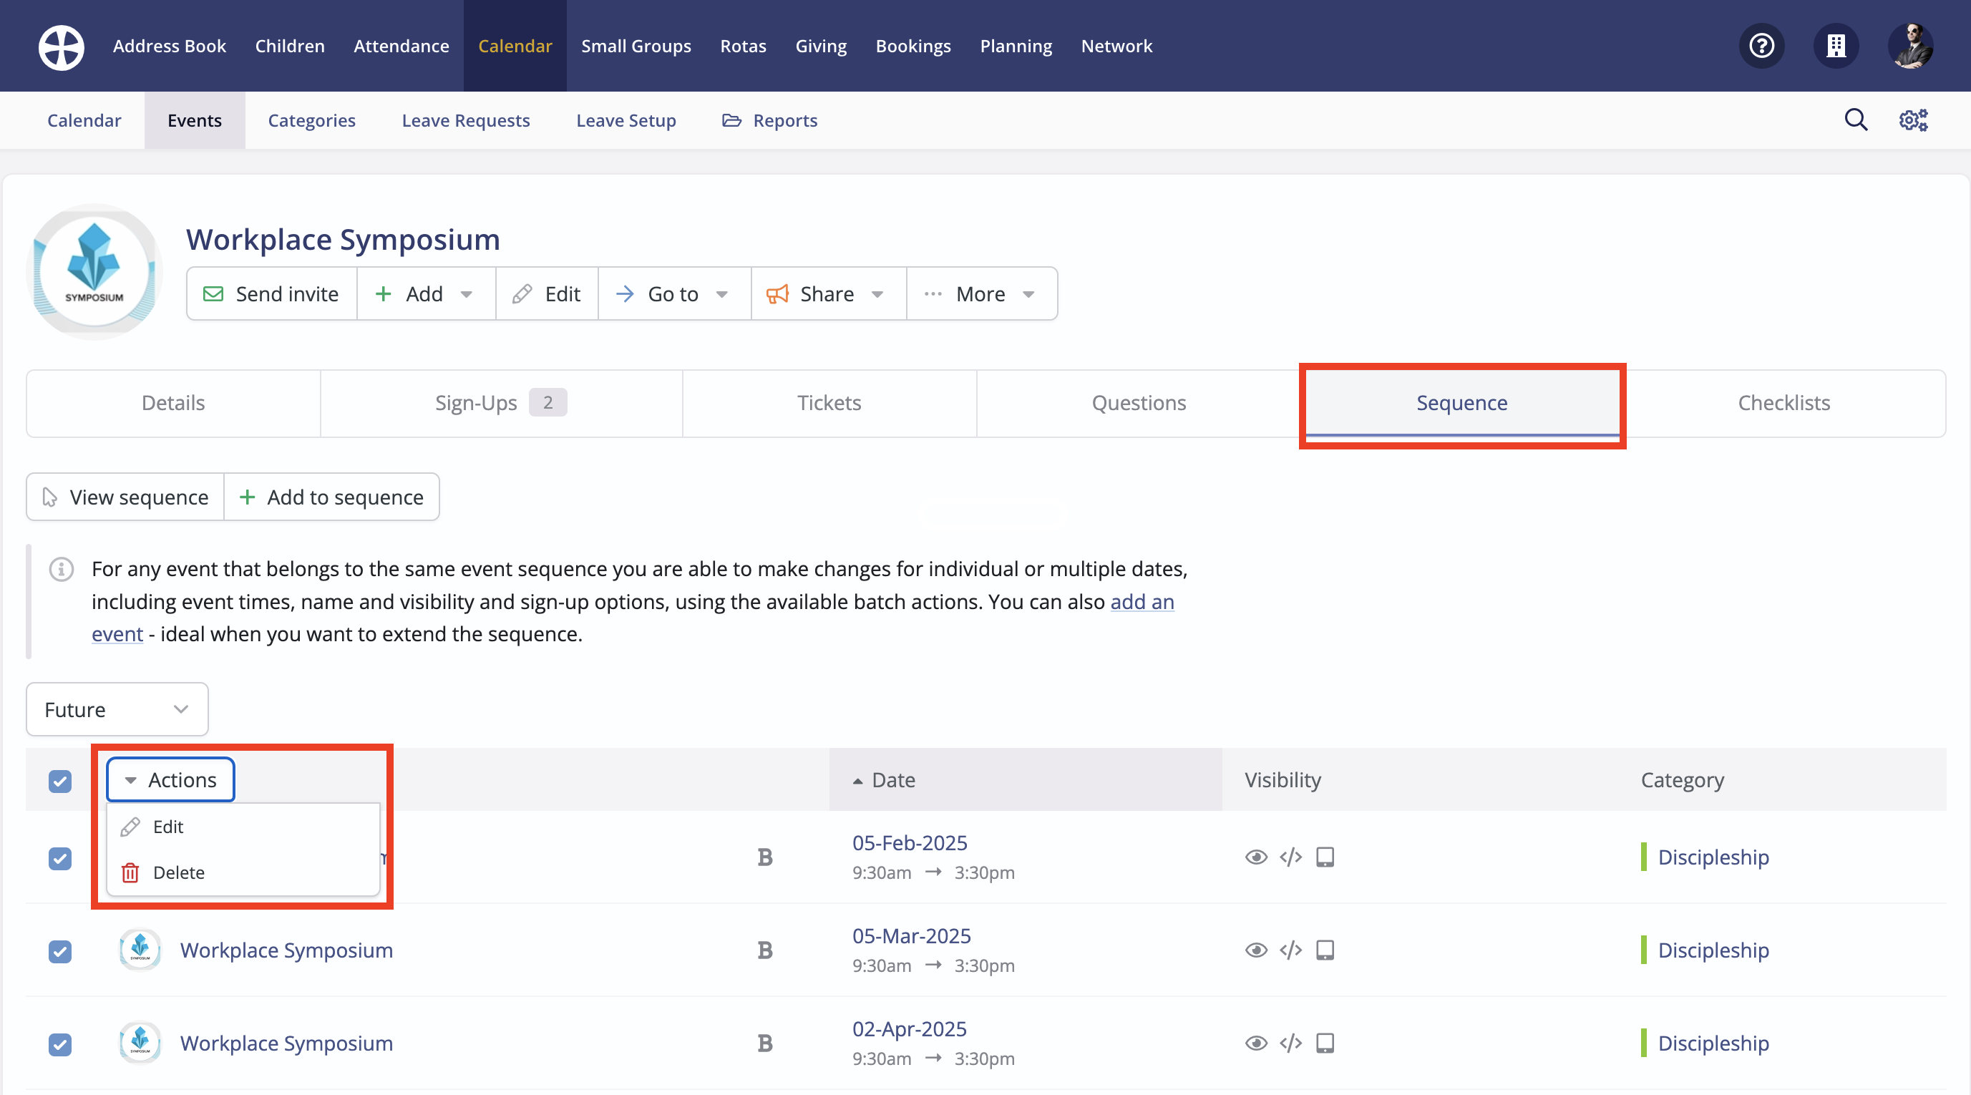Viewport: 1971px width, 1095px height.
Task: Open the Reports section
Action: (770, 120)
